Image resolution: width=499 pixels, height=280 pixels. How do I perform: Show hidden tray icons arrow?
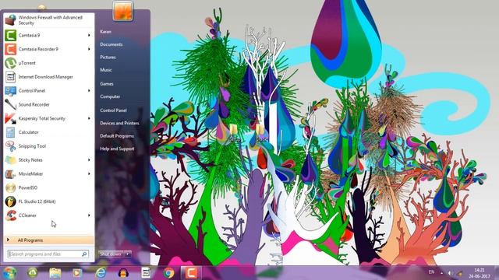click(x=442, y=273)
